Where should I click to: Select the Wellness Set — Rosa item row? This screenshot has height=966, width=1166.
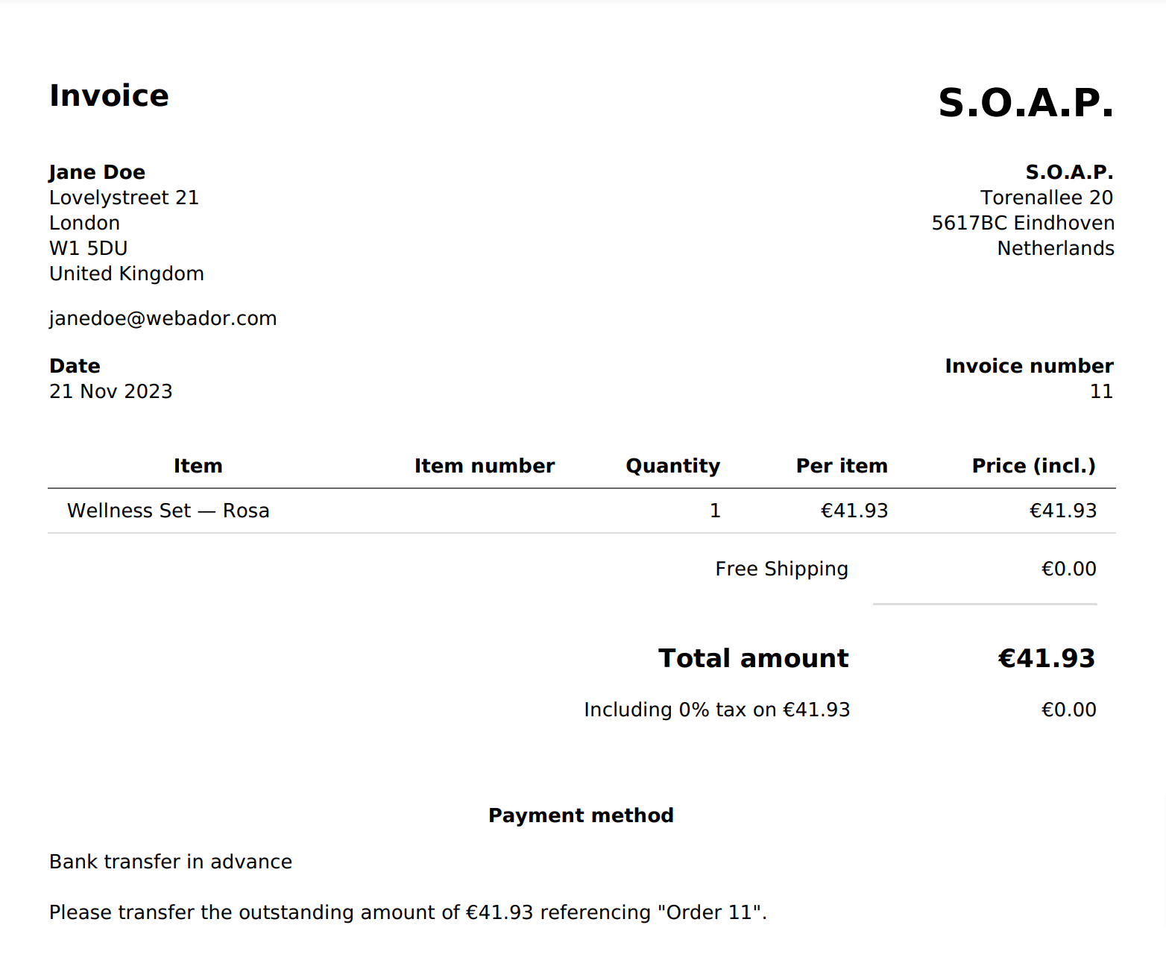click(x=168, y=511)
